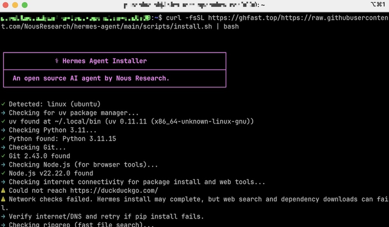Click the 'install.sh | bash' text

[206, 26]
